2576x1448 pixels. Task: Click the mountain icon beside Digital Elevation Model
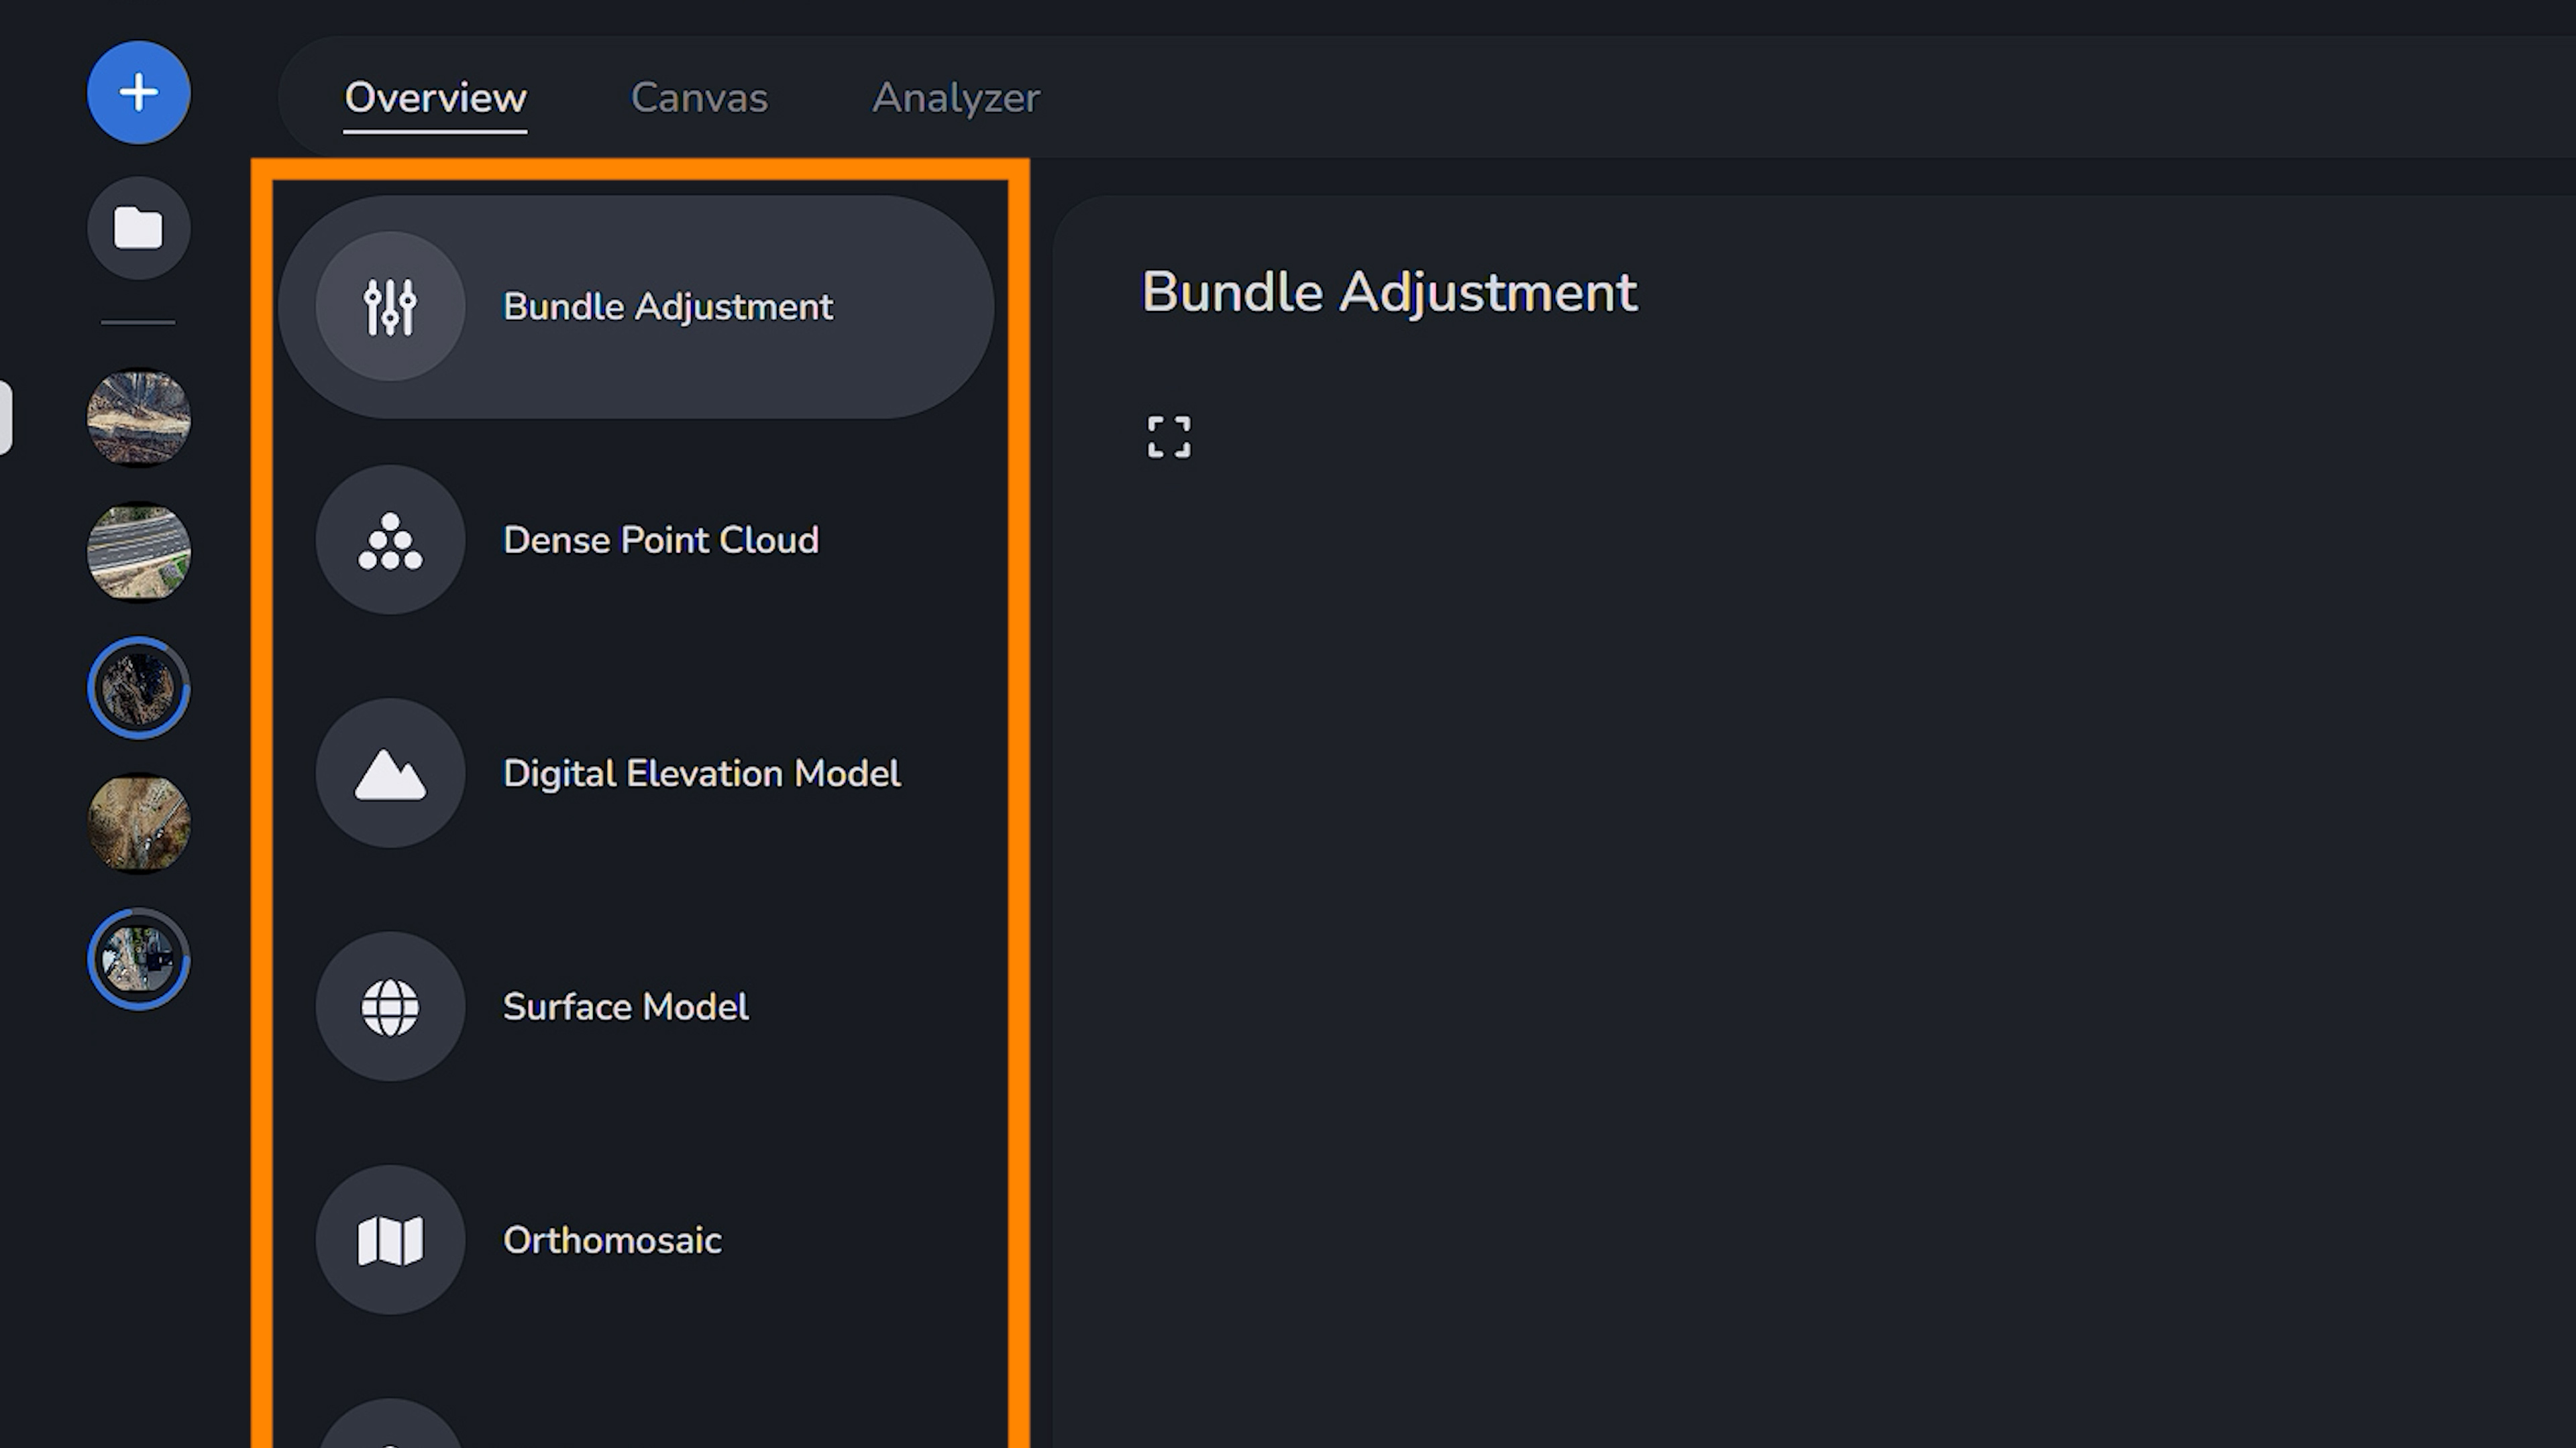390,772
